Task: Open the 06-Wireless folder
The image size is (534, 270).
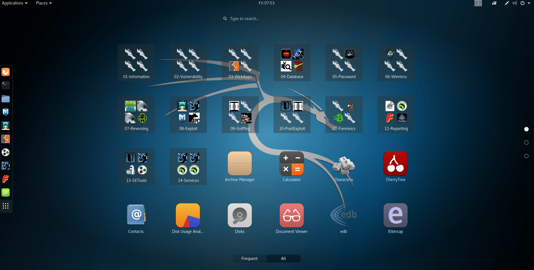Action: coord(396,63)
